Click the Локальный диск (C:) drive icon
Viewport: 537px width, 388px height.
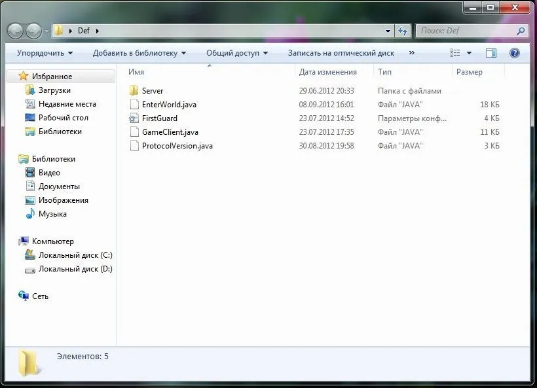pos(30,255)
